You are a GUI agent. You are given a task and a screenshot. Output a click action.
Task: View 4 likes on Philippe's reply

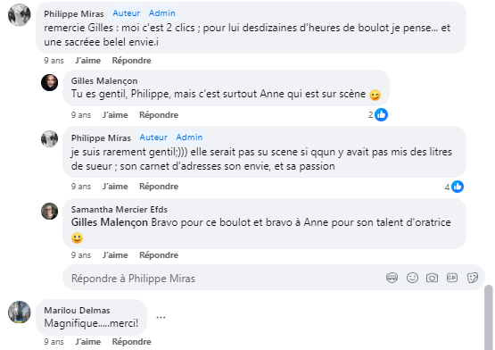[x=454, y=187]
